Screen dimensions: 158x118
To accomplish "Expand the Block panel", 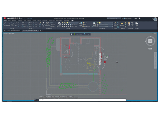I will pos(85,29).
